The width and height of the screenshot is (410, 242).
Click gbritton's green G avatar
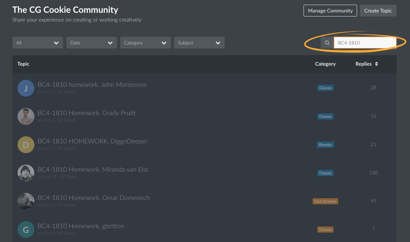(x=26, y=229)
